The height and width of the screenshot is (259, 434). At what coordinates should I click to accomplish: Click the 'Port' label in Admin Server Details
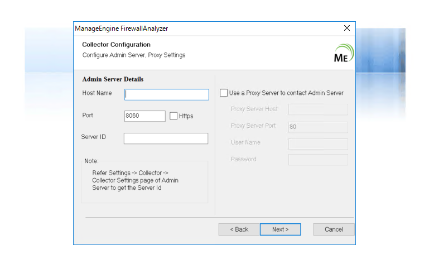[x=88, y=115]
